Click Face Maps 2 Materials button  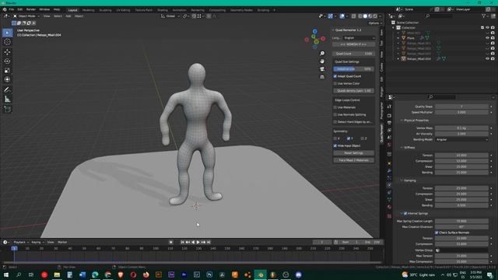(x=353, y=160)
